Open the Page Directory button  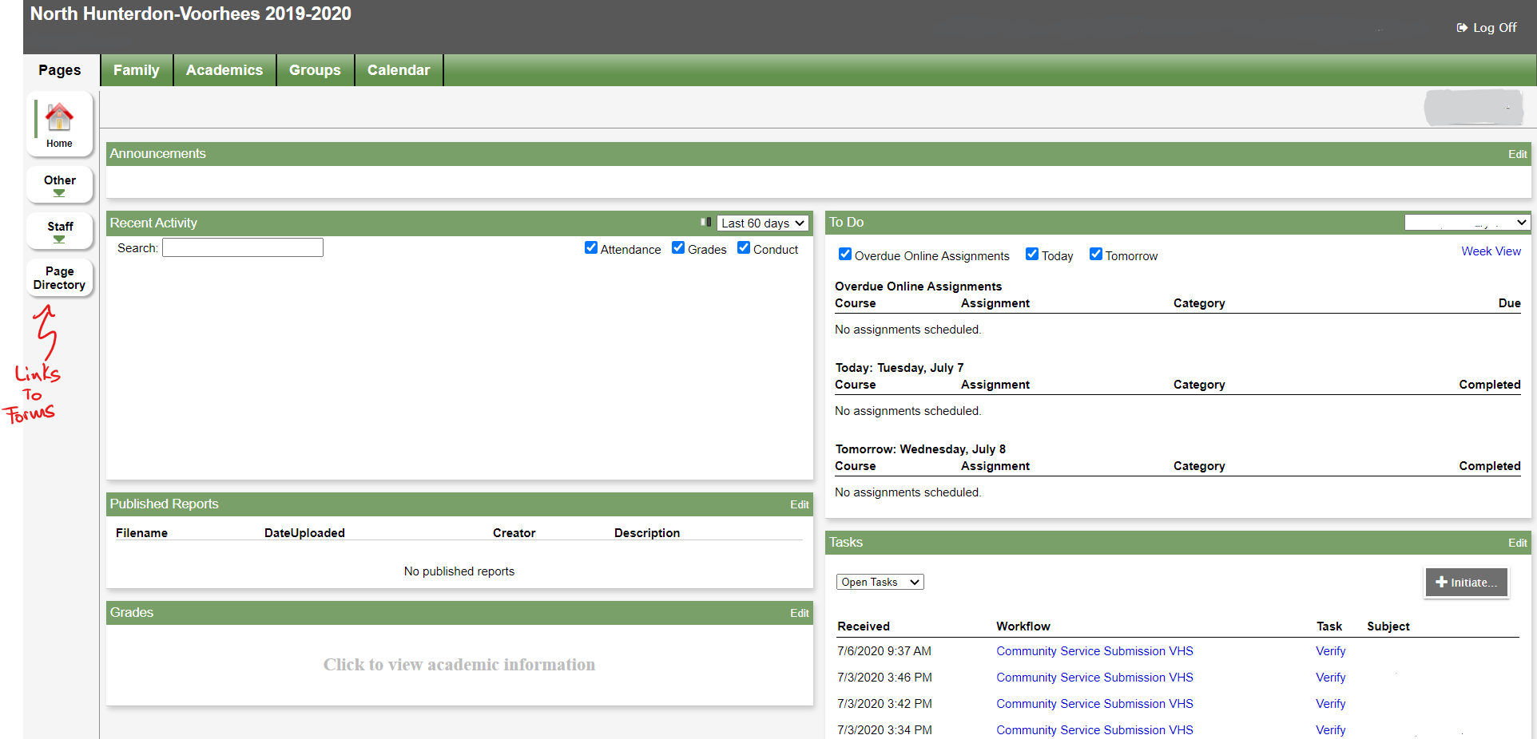[x=59, y=278]
